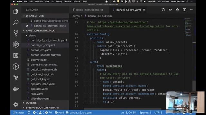Click the demo breadcrumb segment
This screenshot has height=115, width=206.
pyautogui.click(x=76, y=16)
